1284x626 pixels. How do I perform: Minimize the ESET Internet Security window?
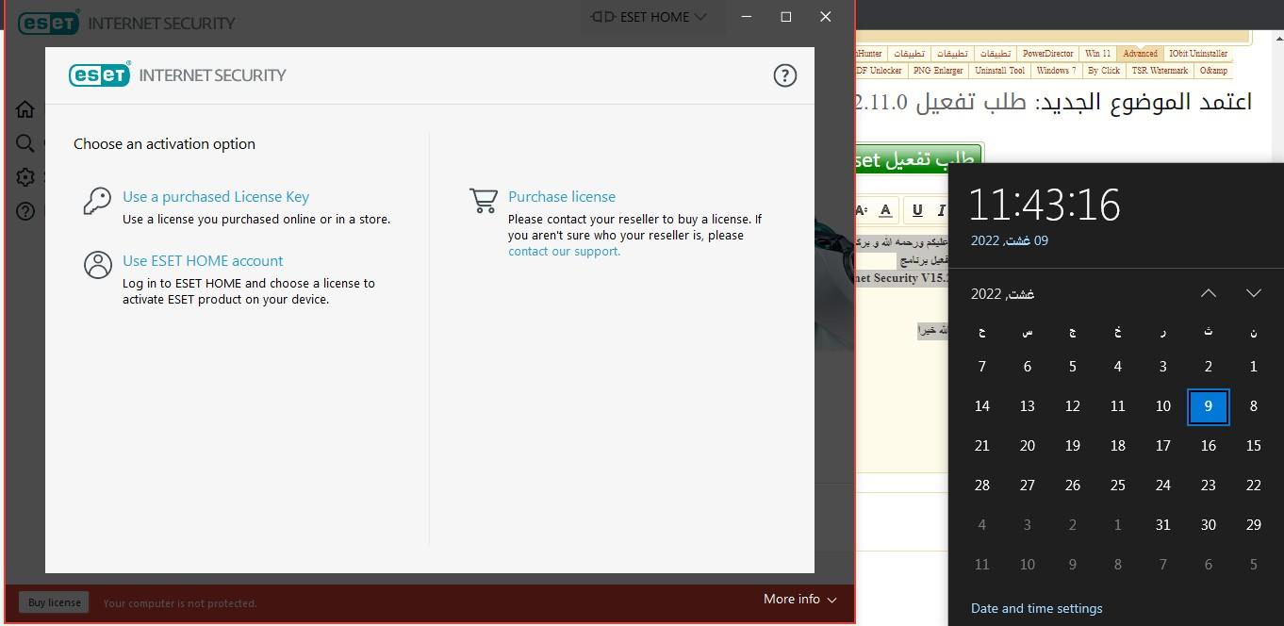(747, 17)
